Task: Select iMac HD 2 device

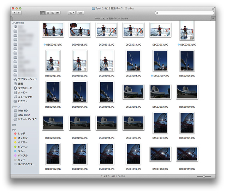Action: [22, 115]
